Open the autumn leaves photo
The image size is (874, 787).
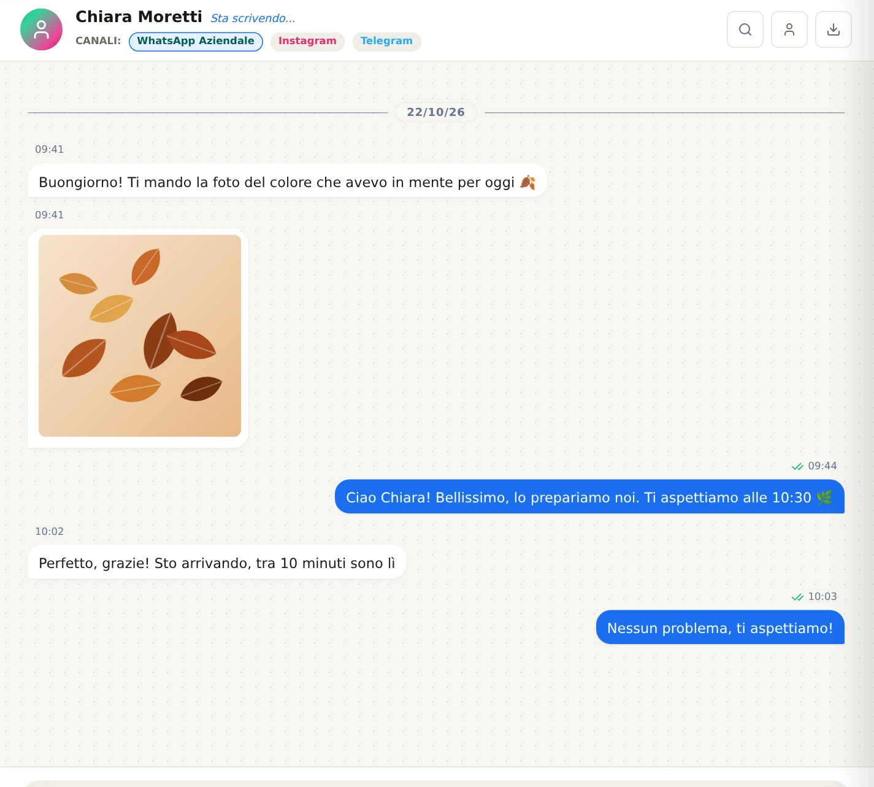click(140, 336)
